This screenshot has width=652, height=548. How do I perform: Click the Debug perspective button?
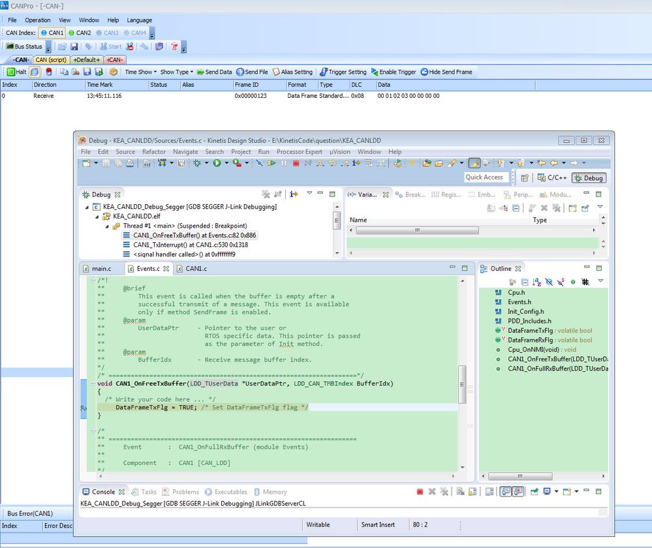[589, 178]
